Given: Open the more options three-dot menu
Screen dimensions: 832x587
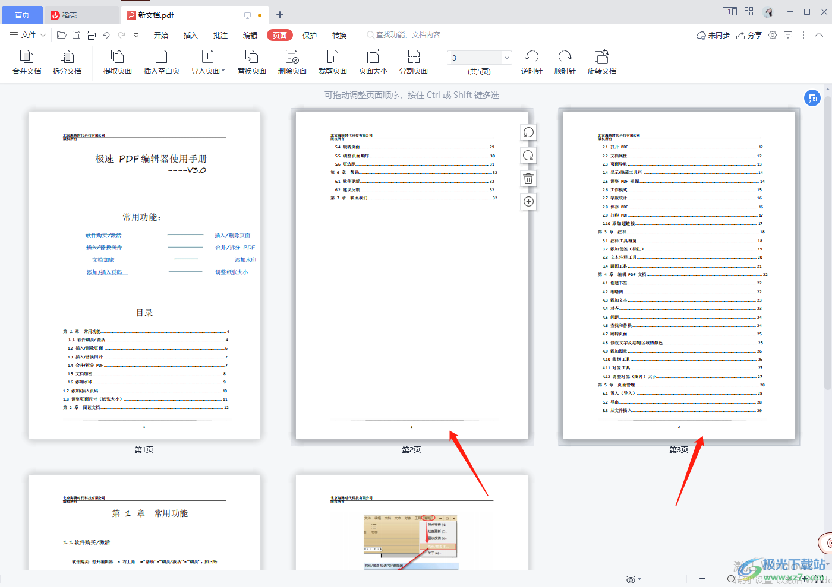Looking at the screenshot, I should (x=803, y=35).
